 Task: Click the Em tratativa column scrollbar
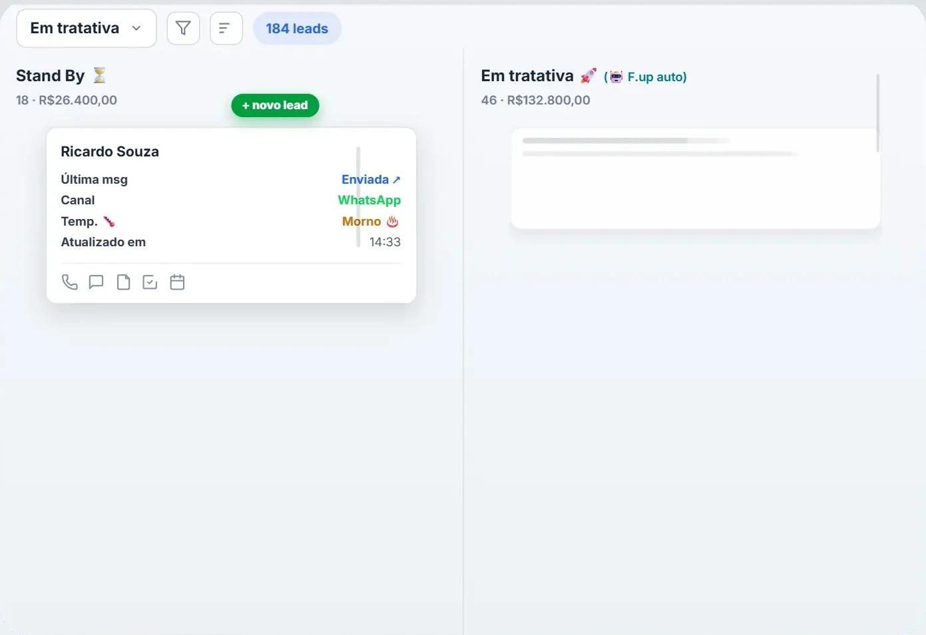click(878, 113)
